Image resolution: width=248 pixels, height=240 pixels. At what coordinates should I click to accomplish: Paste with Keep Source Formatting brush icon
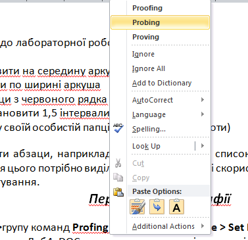(x=137, y=206)
